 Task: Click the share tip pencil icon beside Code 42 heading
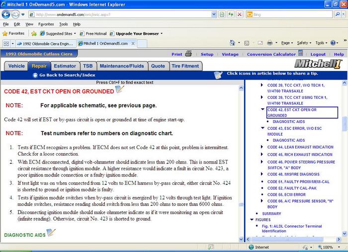pos(119,89)
